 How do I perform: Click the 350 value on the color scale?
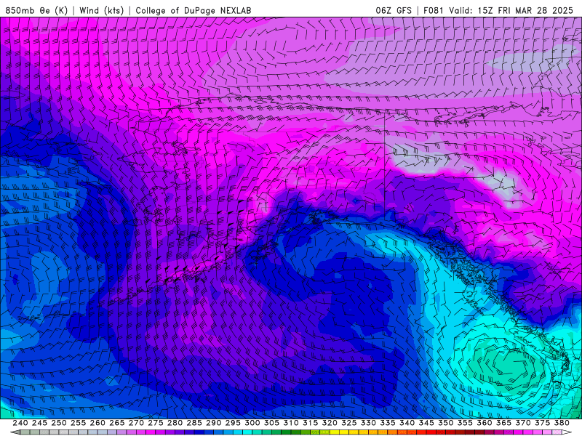point(445,423)
